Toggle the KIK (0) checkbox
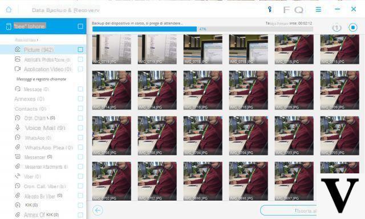Screen dimensions: 365x219 tap(80, 205)
